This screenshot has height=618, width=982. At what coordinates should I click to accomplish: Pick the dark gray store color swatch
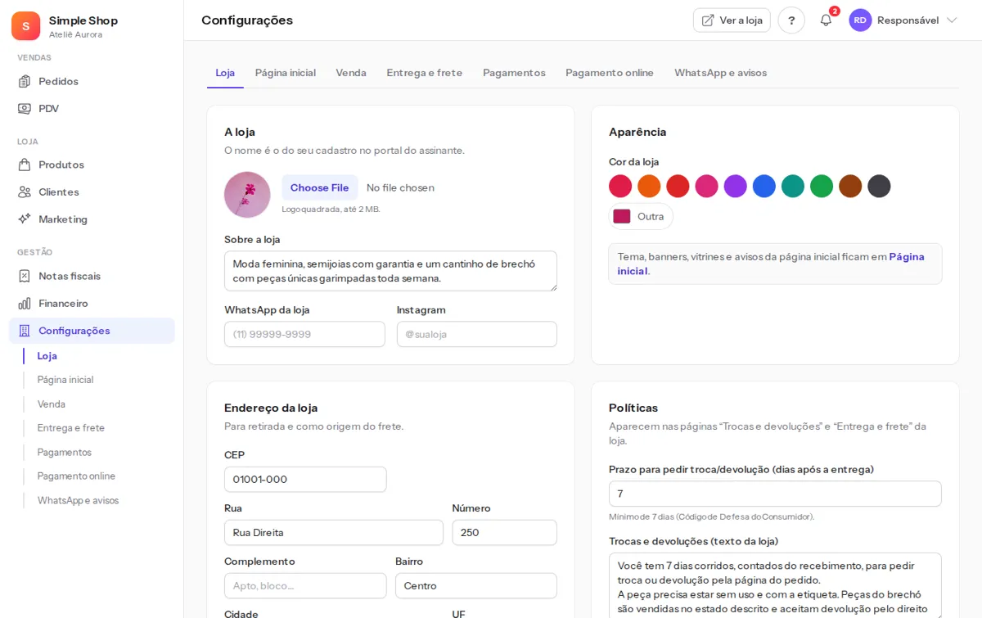point(879,186)
